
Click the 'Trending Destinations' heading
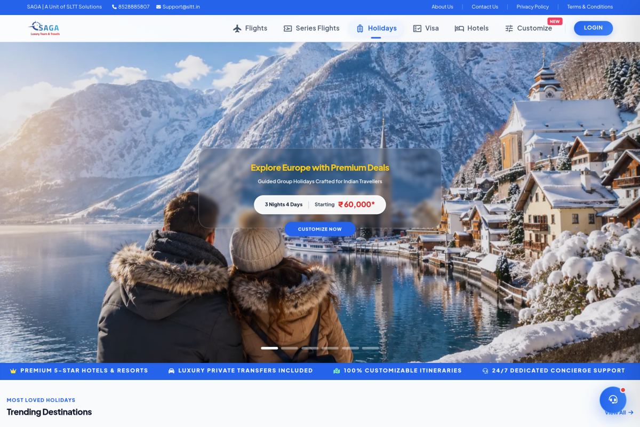tap(49, 412)
